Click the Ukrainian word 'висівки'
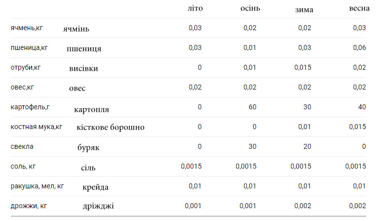 point(83,68)
